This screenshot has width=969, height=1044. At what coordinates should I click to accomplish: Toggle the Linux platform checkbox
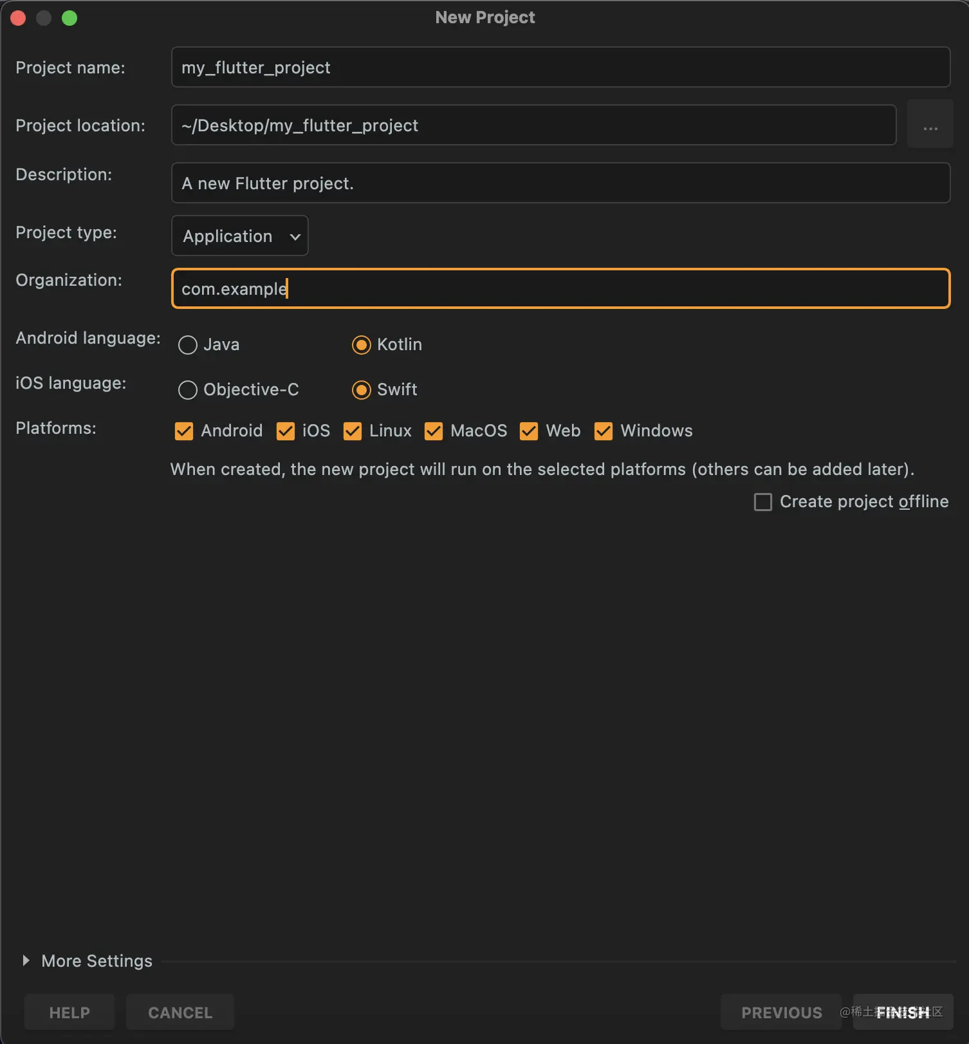pyautogui.click(x=353, y=431)
